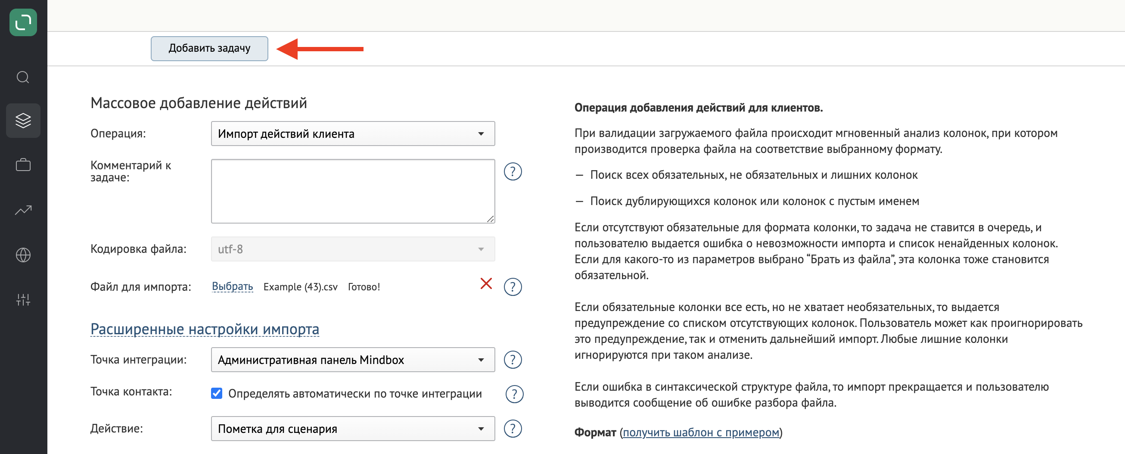
Task: Click the 'Файл для импорта:' label
Action: pos(140,287)
